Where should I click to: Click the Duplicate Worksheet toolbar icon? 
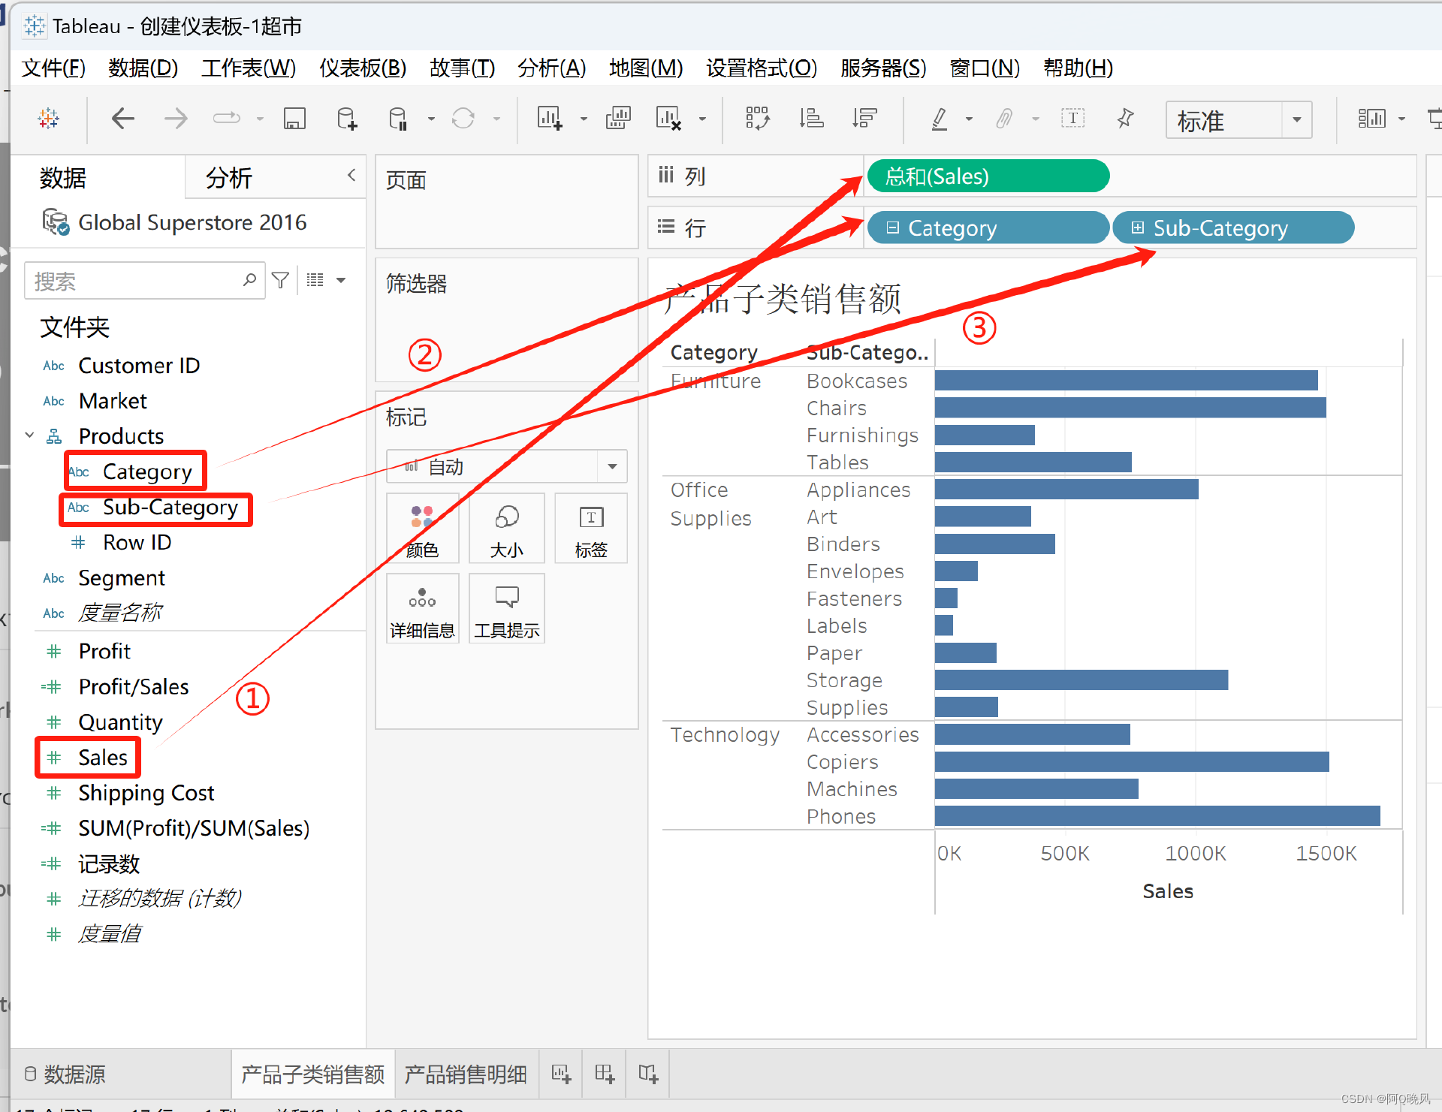click(x=618, y=119)
